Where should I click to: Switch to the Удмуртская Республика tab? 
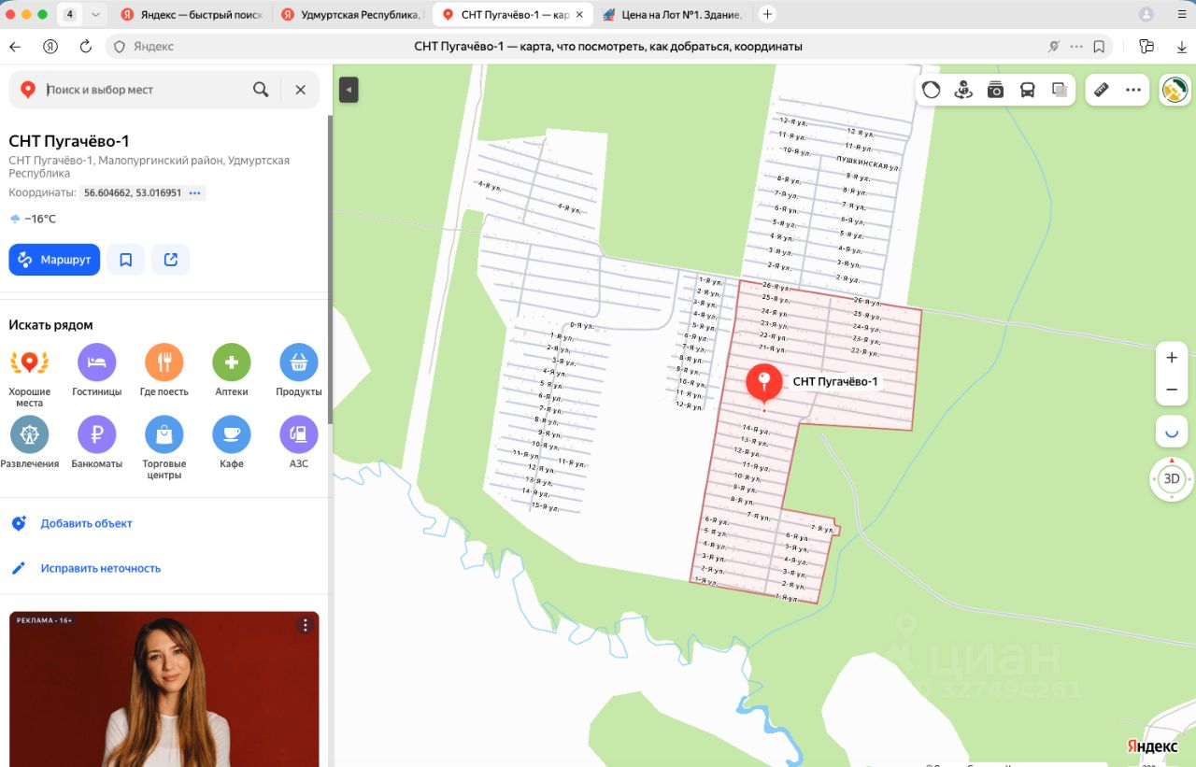pyautogui.click(x=351, y=15)
